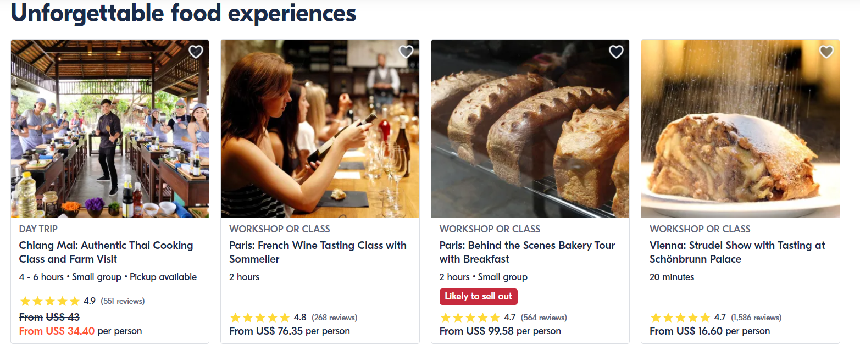View the bakery bread loaves photo

point(530,129)
